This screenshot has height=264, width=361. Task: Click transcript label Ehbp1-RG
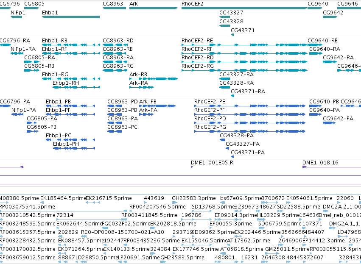click(x=55, y=75)
